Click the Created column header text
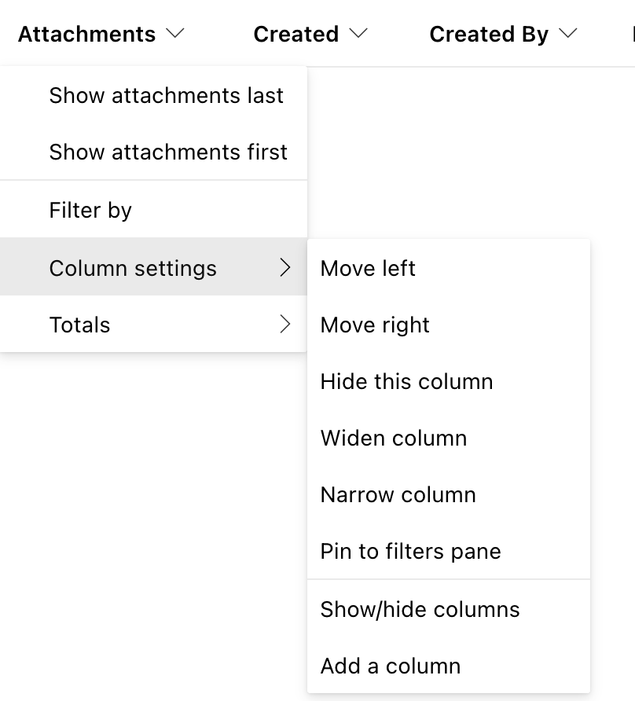The height and width of the screenshot is (701, 635). [296, 35]
